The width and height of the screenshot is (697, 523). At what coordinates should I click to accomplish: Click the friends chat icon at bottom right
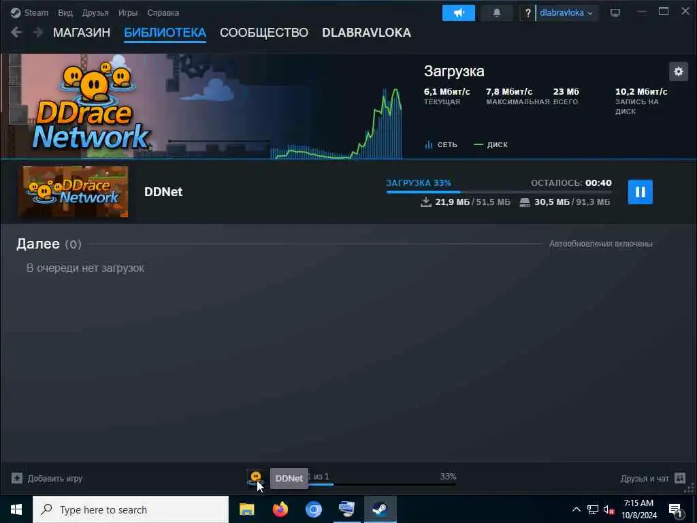(680, 478)
